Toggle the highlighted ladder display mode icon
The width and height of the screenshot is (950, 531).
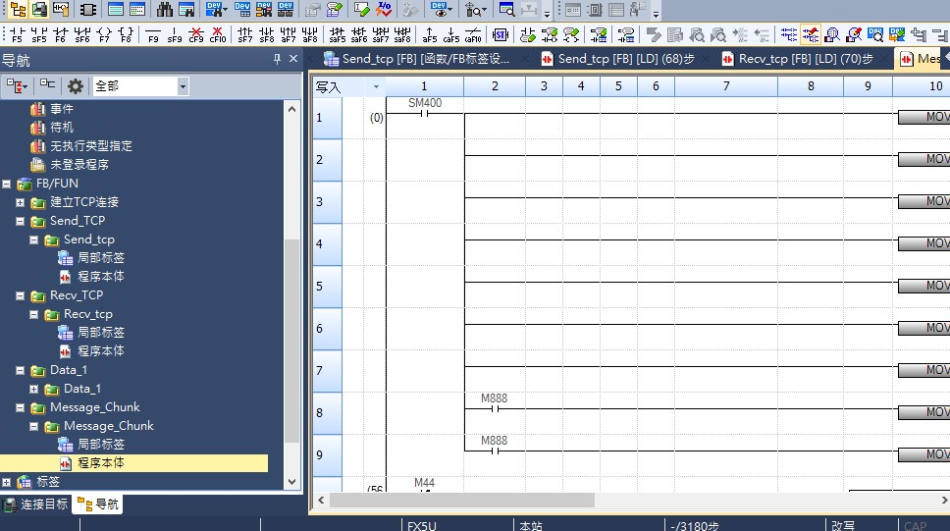(x=810, y=35)
